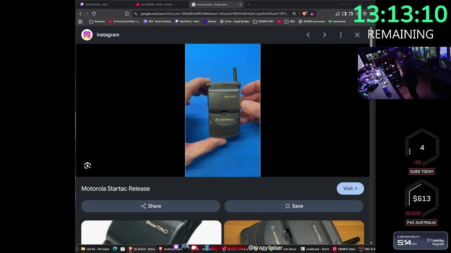Open Da Fam - Google My Maps bookmark
This screenshot has width=451, height=253.
[235, 21]
